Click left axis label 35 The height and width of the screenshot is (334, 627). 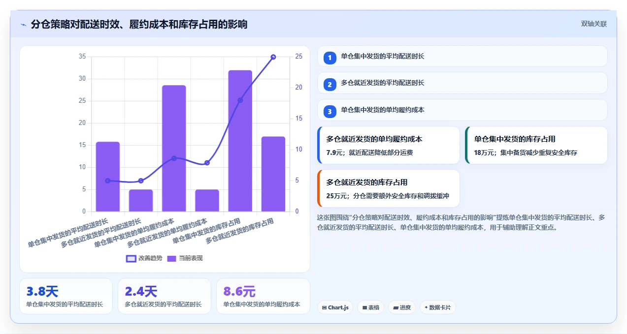pos(82,57)
